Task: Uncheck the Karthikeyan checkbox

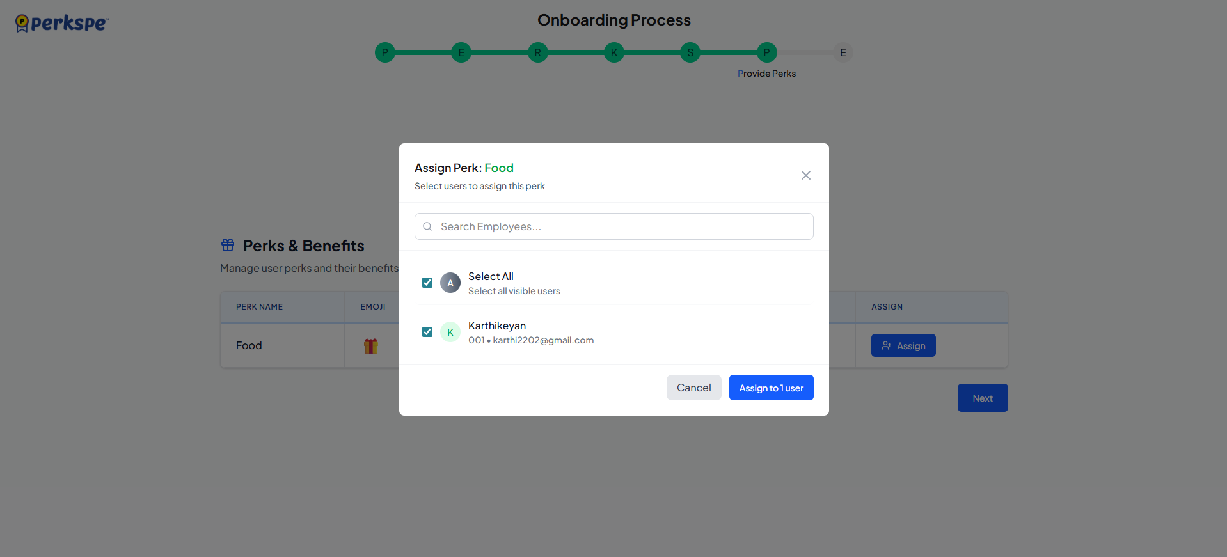Action: 427,332
